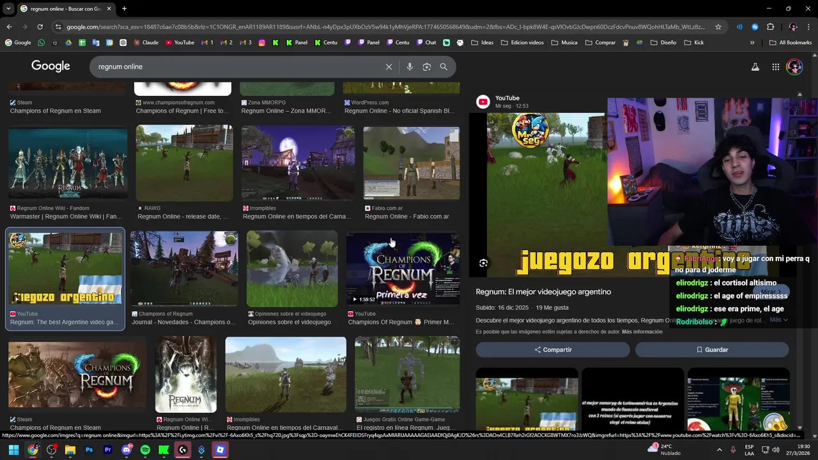818x460 pixels.
Task: Open the Musica bookmark folder
Action: coord(564,43)
